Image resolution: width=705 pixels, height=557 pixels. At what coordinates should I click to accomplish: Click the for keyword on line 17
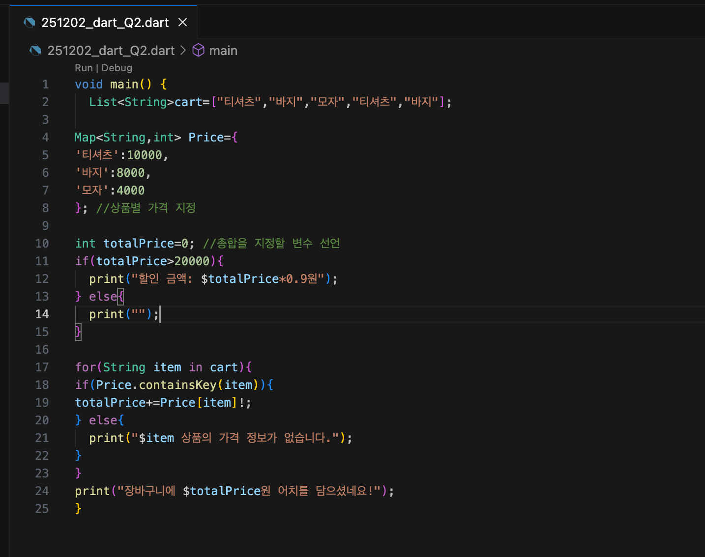point(86,367)
